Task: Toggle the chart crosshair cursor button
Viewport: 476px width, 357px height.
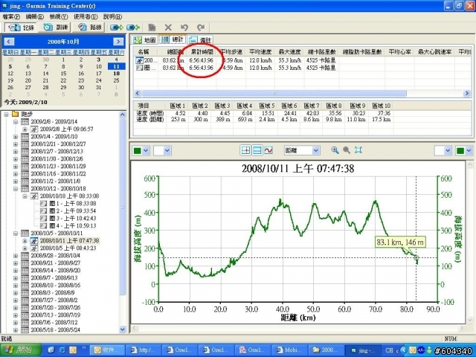Action: coord(245,150)
